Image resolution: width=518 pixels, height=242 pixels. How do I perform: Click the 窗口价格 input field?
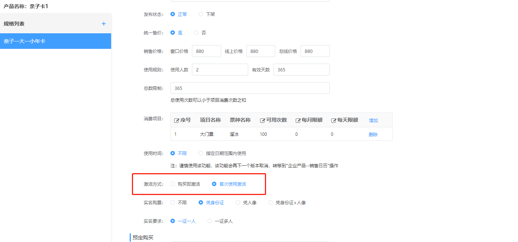click(206, 51)
